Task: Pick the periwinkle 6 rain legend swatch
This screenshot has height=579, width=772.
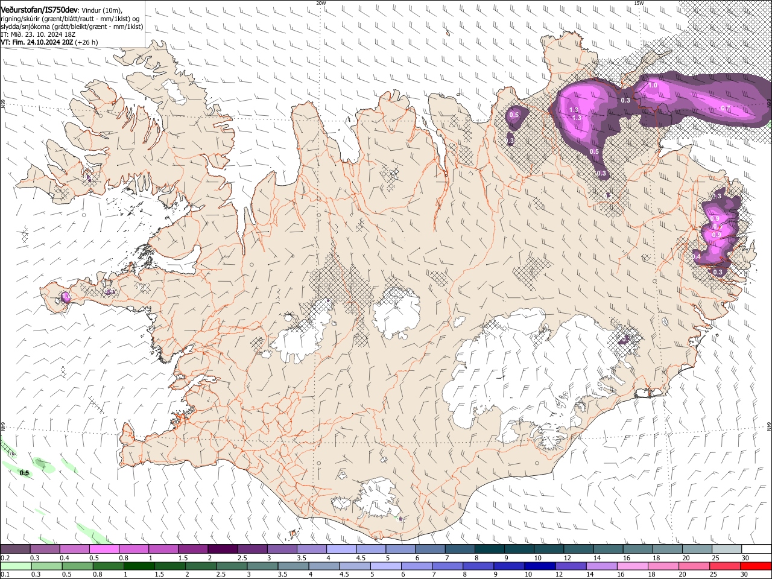Action: pos(417,566)
